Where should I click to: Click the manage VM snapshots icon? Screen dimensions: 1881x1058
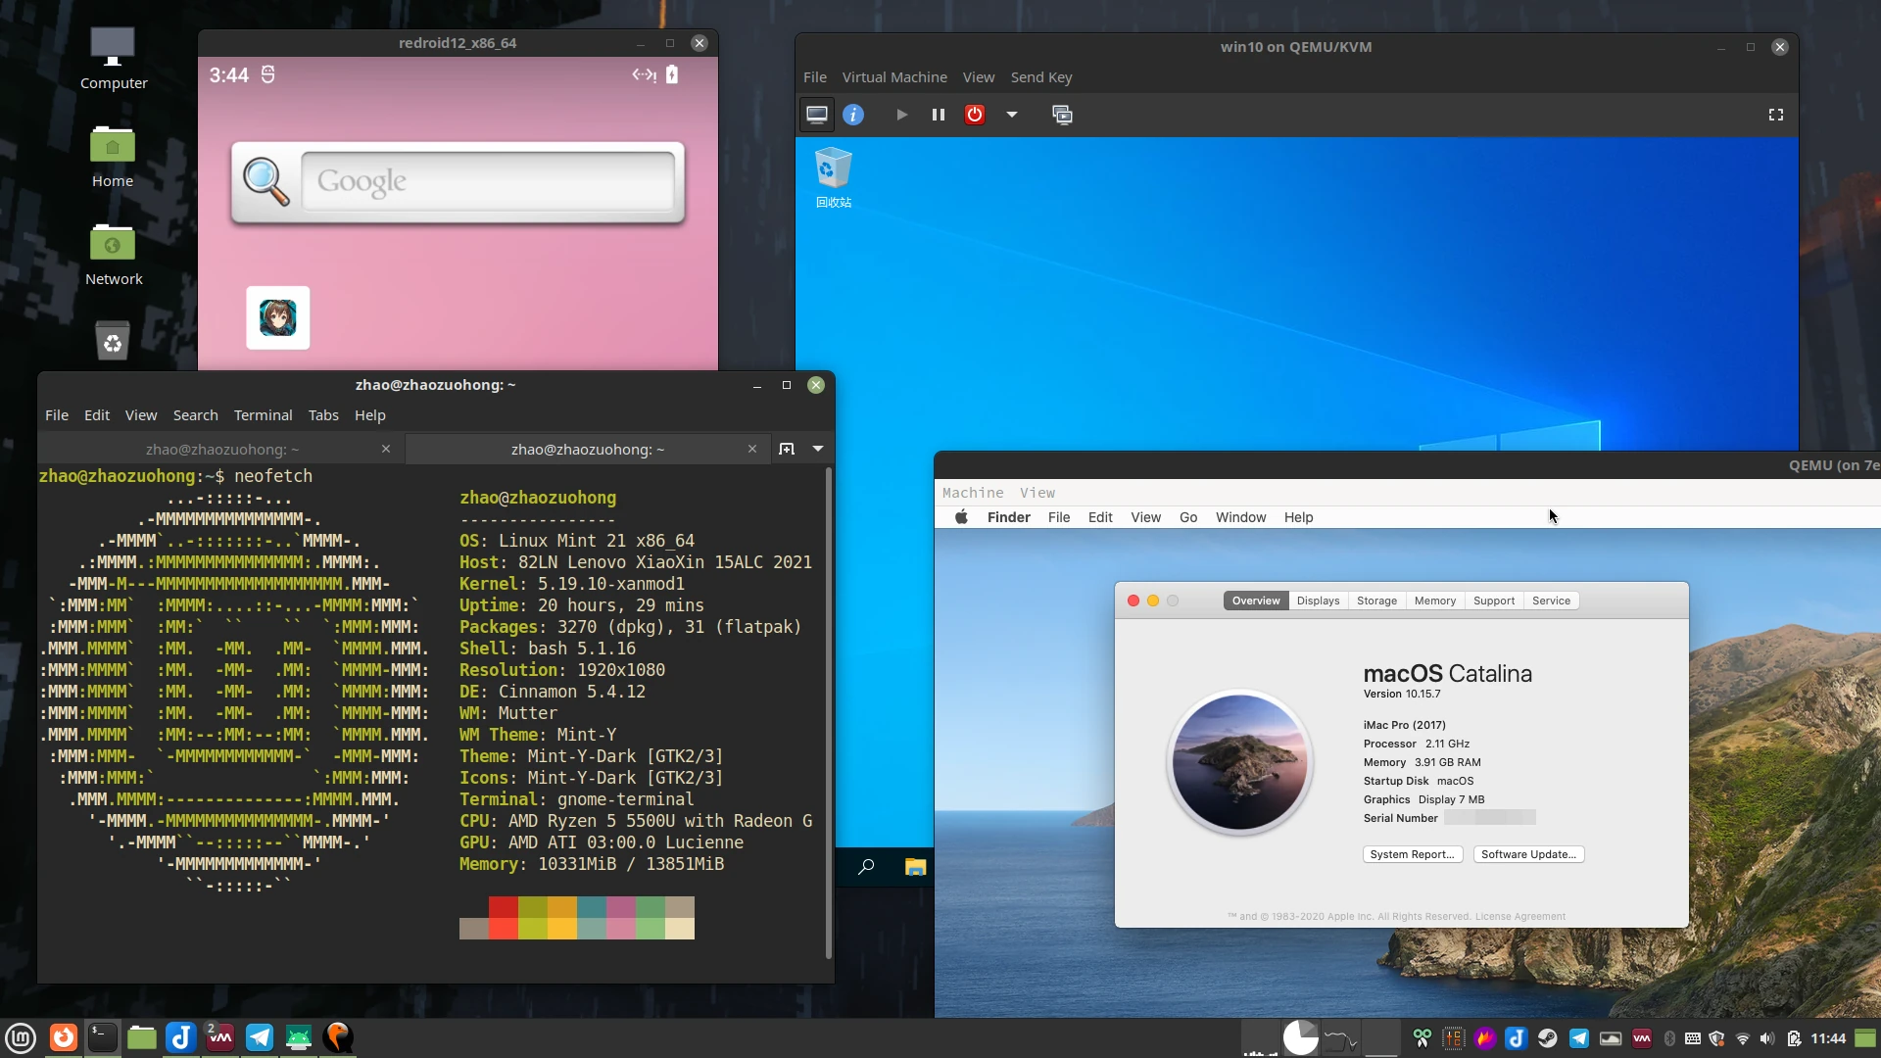(x=1062, y=115)
